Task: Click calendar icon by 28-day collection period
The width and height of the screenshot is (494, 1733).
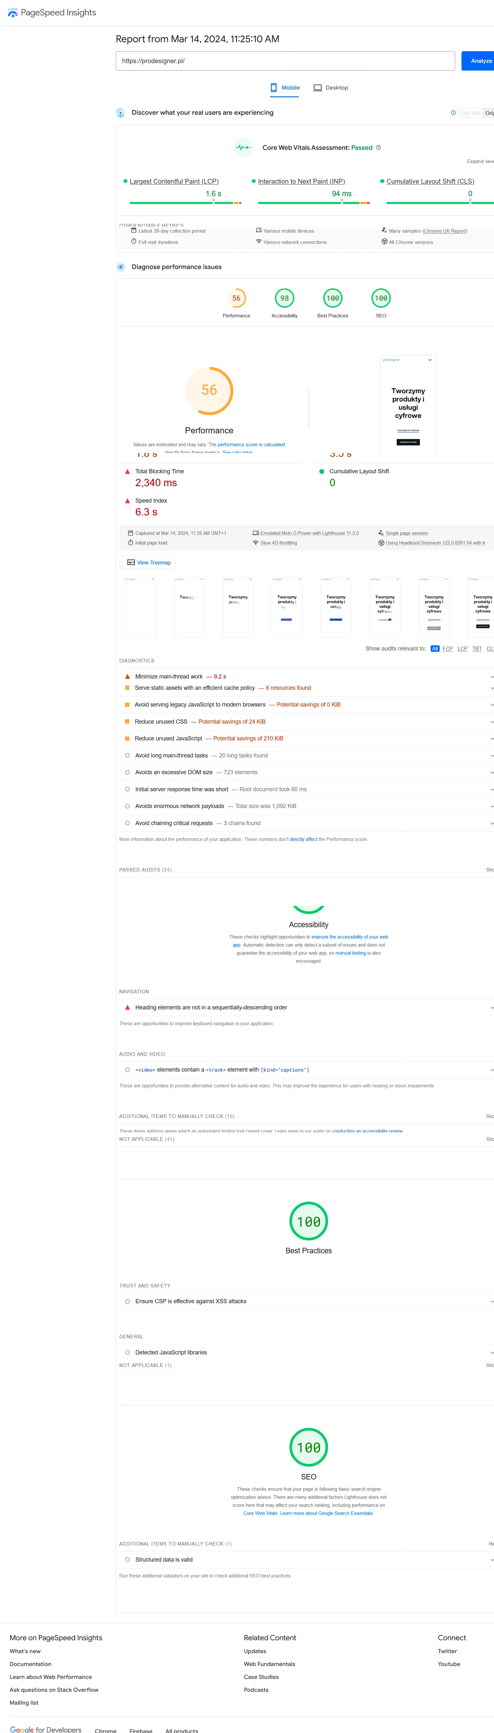Action: [x=133, y=230]
